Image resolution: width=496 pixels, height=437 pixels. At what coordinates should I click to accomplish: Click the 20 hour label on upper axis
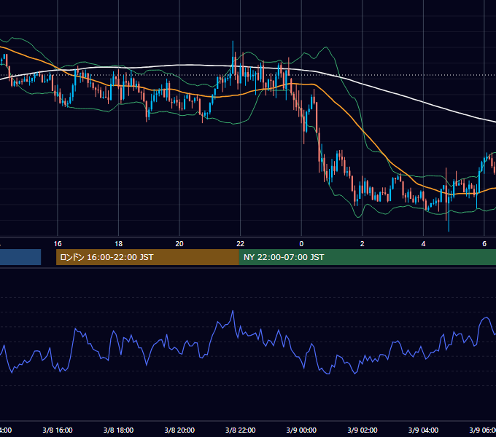179,244
